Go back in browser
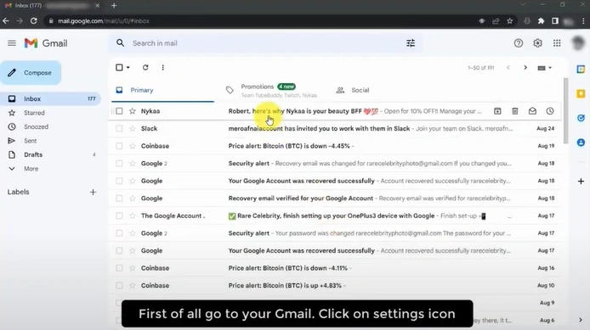The image size is (590, 330). pos(6,21)
